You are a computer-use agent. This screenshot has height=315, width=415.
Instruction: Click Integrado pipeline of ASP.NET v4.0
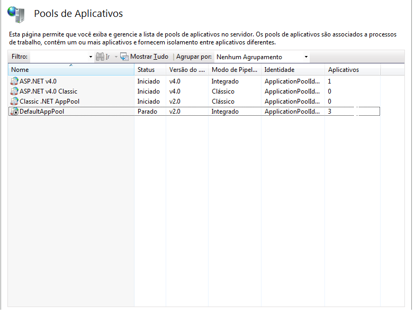pyautogui.click(x=225, y=81)
